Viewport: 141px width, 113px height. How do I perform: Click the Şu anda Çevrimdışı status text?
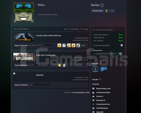click(102, 30)
